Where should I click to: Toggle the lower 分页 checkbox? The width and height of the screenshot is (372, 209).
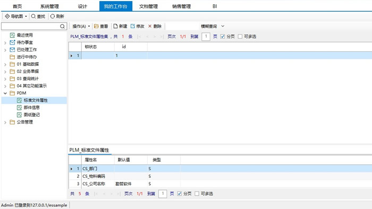(180, 194)
